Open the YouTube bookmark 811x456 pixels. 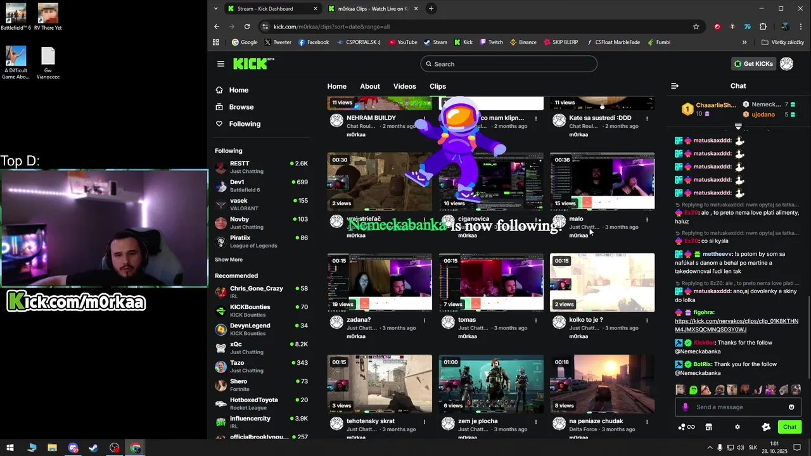point(402,42)
